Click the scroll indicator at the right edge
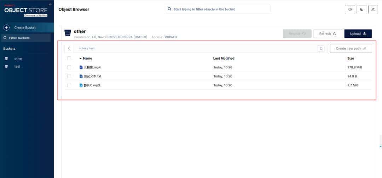382x178 pixels. tap(381, 142)
